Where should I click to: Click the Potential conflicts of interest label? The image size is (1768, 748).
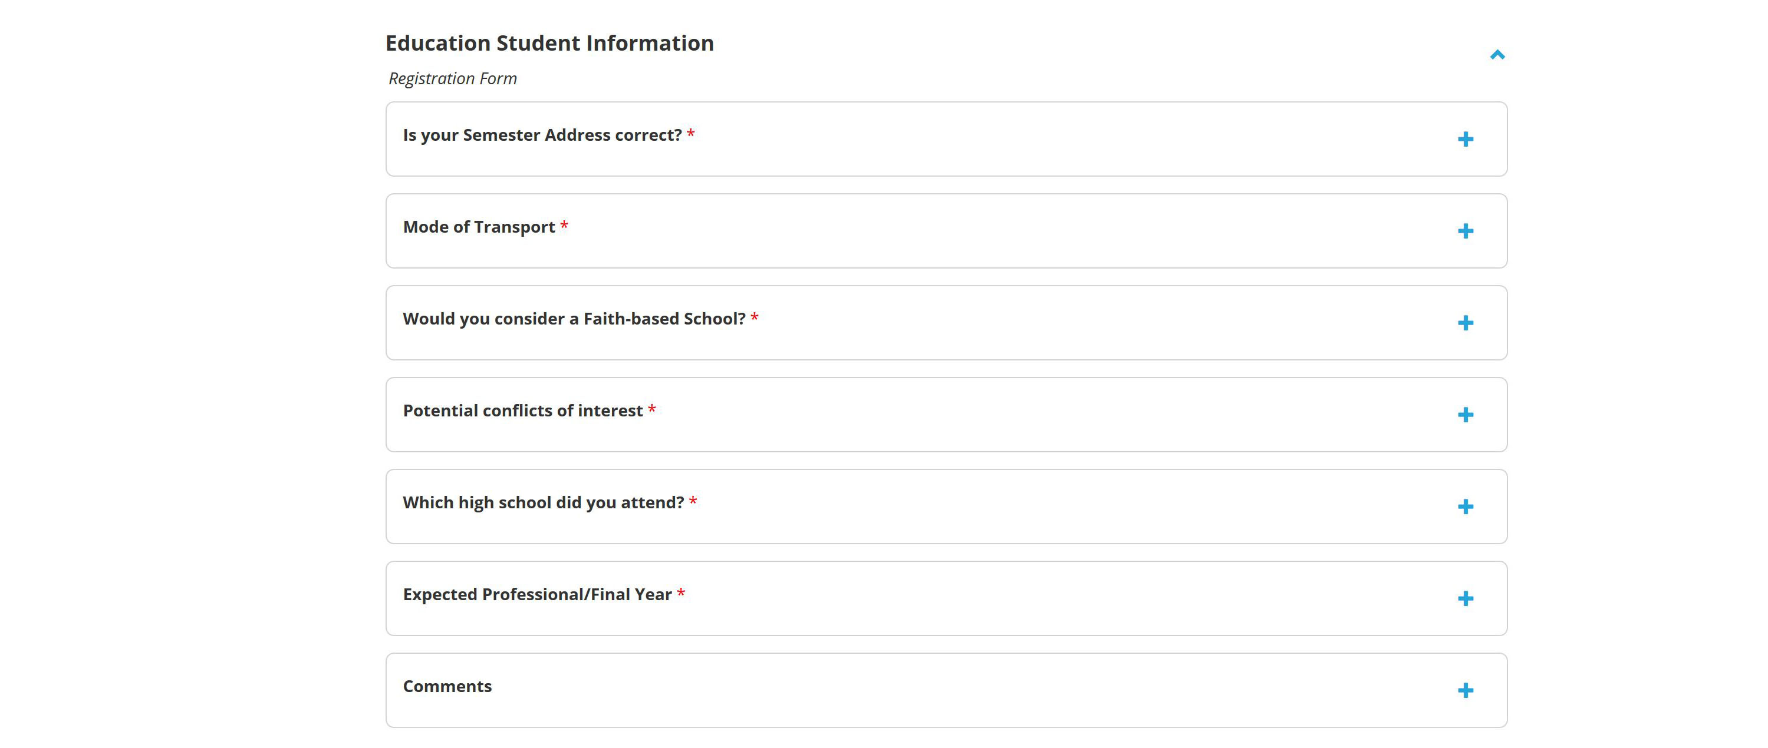point(522,411)
